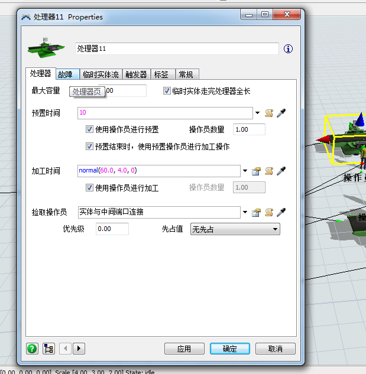Click the blue Z-axis cone on selected object
Image resolution: width=366 pixels, height=374 pixels.
(360, 120)
